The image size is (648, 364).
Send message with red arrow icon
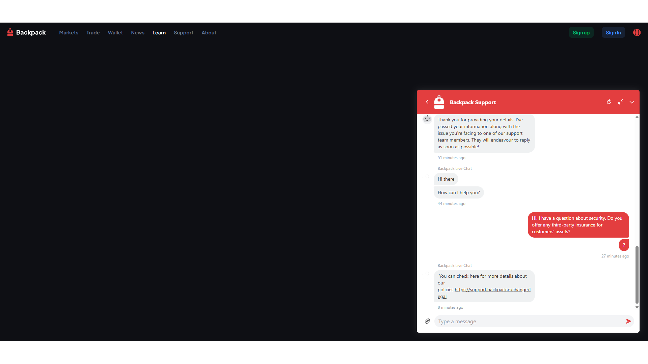tap(628, 321)
